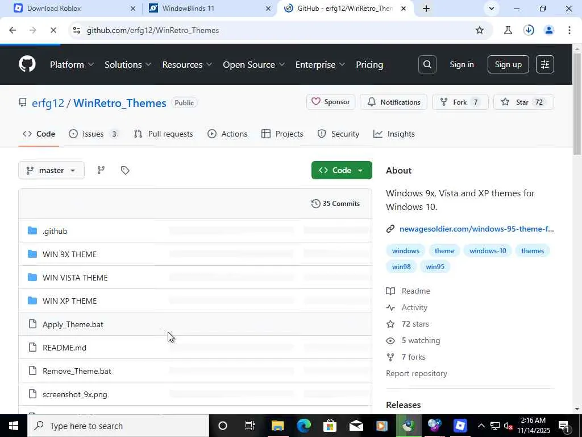Open Chrome downloads icon

(529, 30)
